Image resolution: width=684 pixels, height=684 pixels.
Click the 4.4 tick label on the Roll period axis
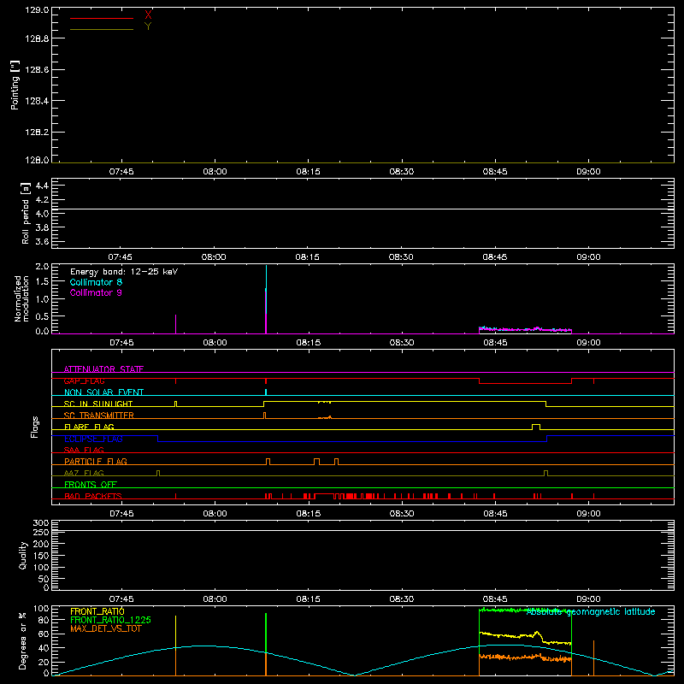click(42, 186)
